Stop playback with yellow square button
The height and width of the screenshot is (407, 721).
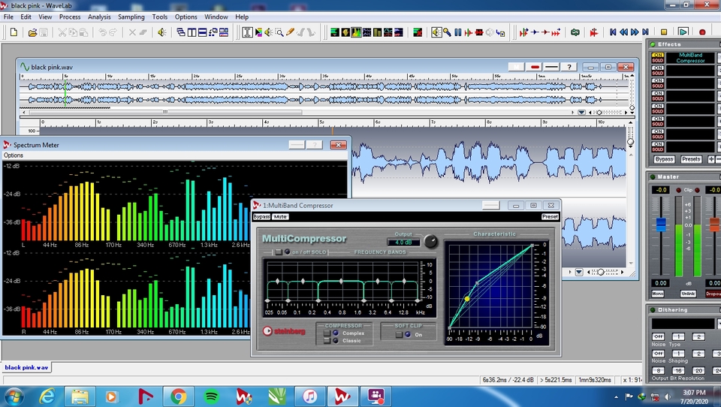click(x=664, y=32)
